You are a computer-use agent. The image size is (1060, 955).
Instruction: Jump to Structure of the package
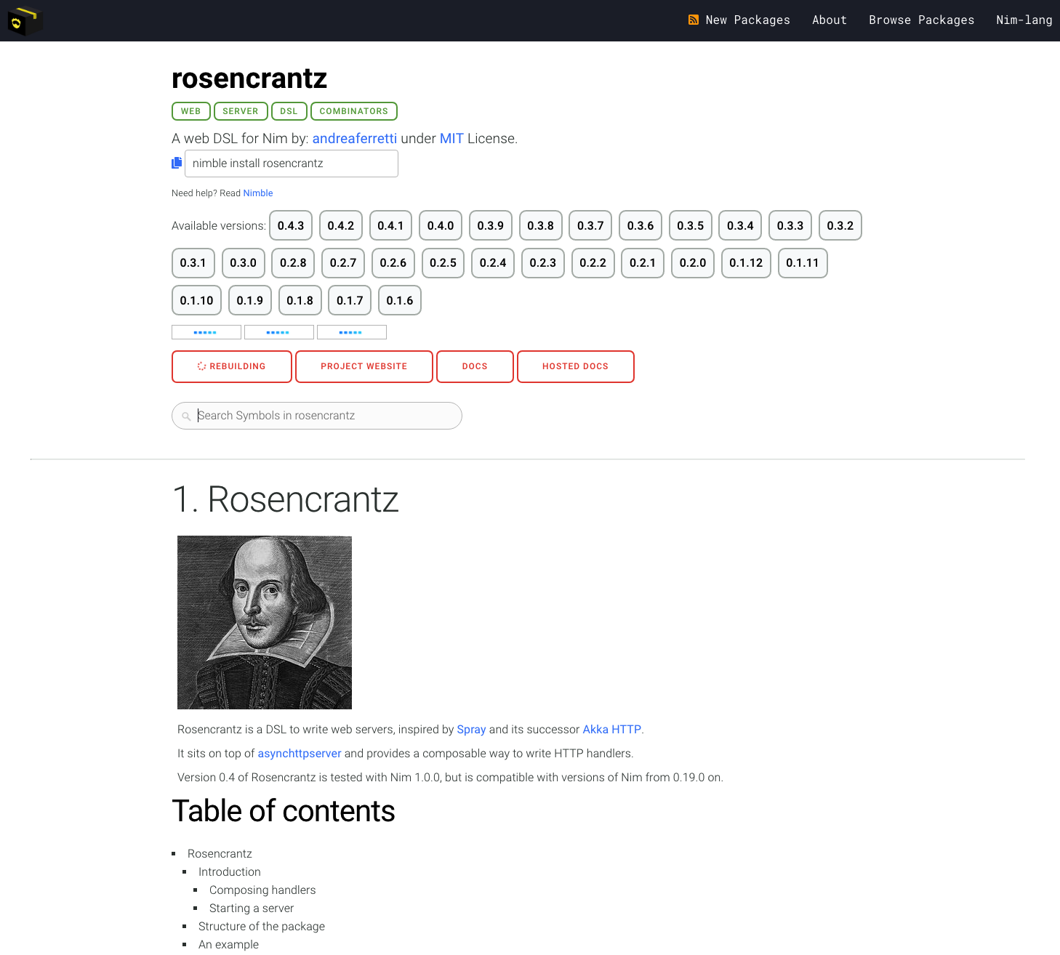262,927
